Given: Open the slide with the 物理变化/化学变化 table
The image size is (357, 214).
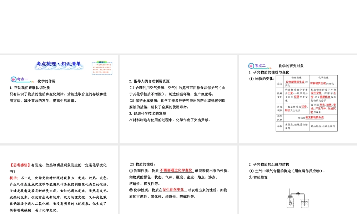Looking at the screenshot, I should pos(298,99).
